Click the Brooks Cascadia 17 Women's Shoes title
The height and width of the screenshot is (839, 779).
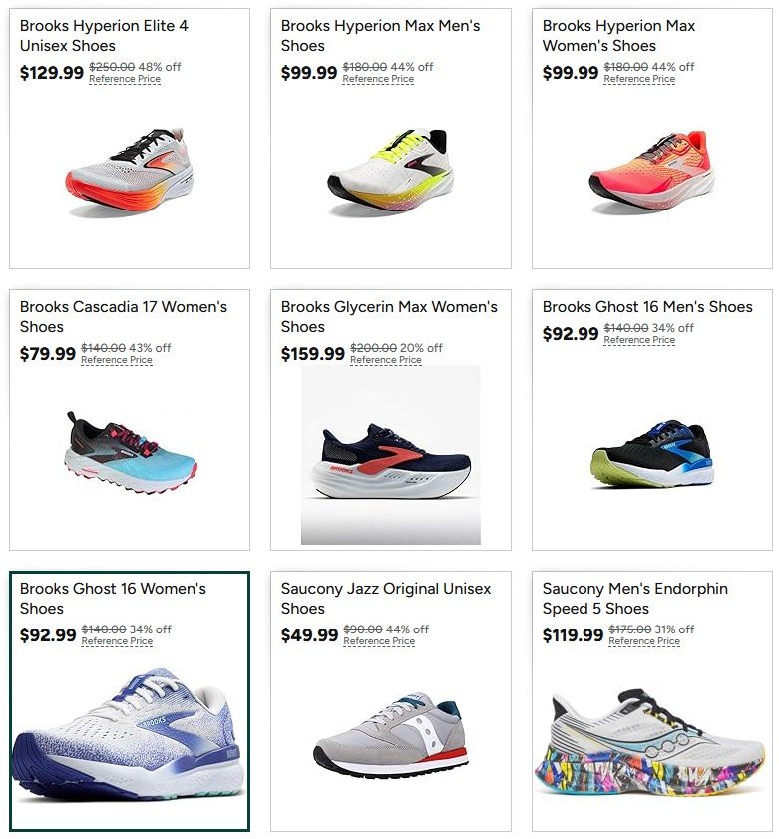coord(124,317)
